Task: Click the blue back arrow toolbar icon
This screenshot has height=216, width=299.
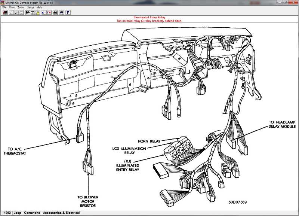Action: (x=44, y=12)
